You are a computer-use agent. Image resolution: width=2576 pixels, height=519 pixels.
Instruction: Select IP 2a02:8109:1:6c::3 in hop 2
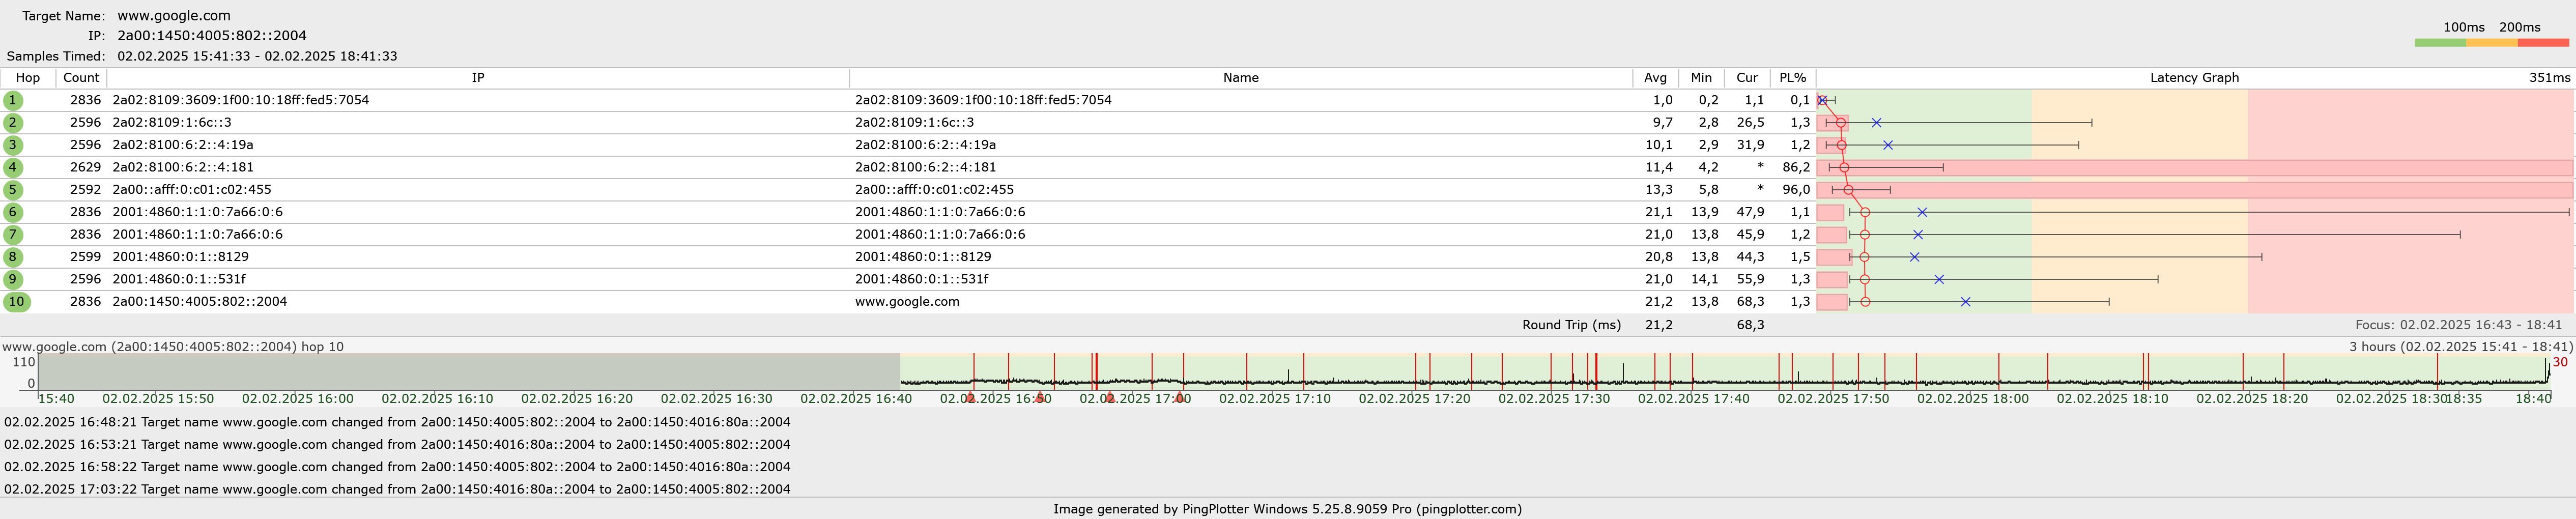click(172, 123)
